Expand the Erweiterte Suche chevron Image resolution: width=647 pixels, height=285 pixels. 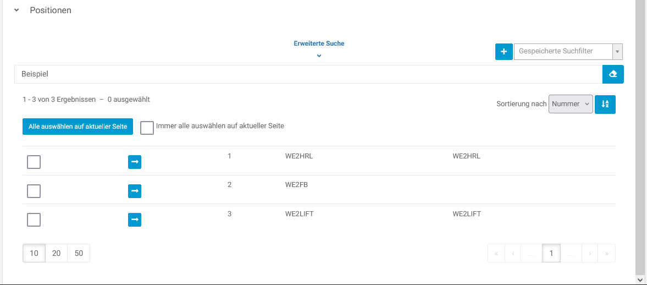[x=319, y=56]
